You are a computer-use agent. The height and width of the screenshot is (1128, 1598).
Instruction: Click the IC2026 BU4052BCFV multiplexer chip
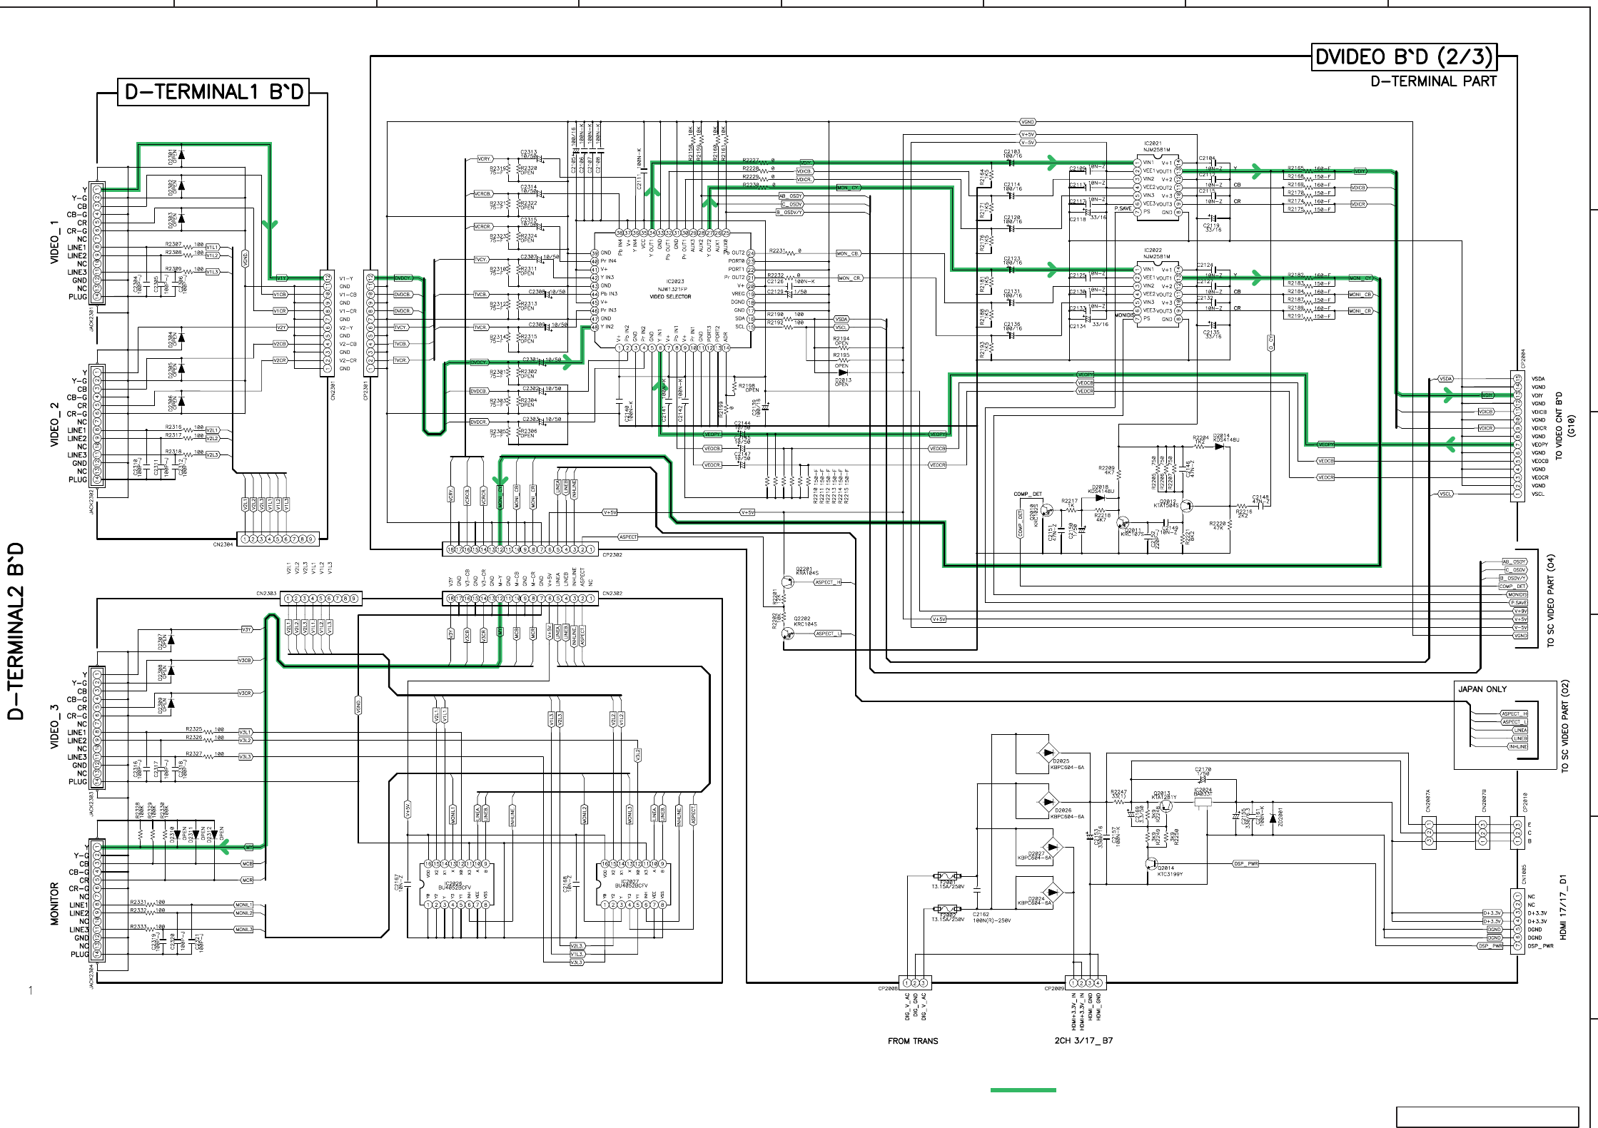[457, 884]
